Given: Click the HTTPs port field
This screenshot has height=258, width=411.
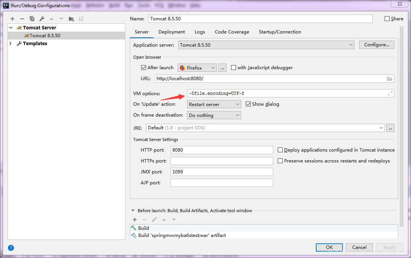Looking at the screenshot, I should point(222,161).
